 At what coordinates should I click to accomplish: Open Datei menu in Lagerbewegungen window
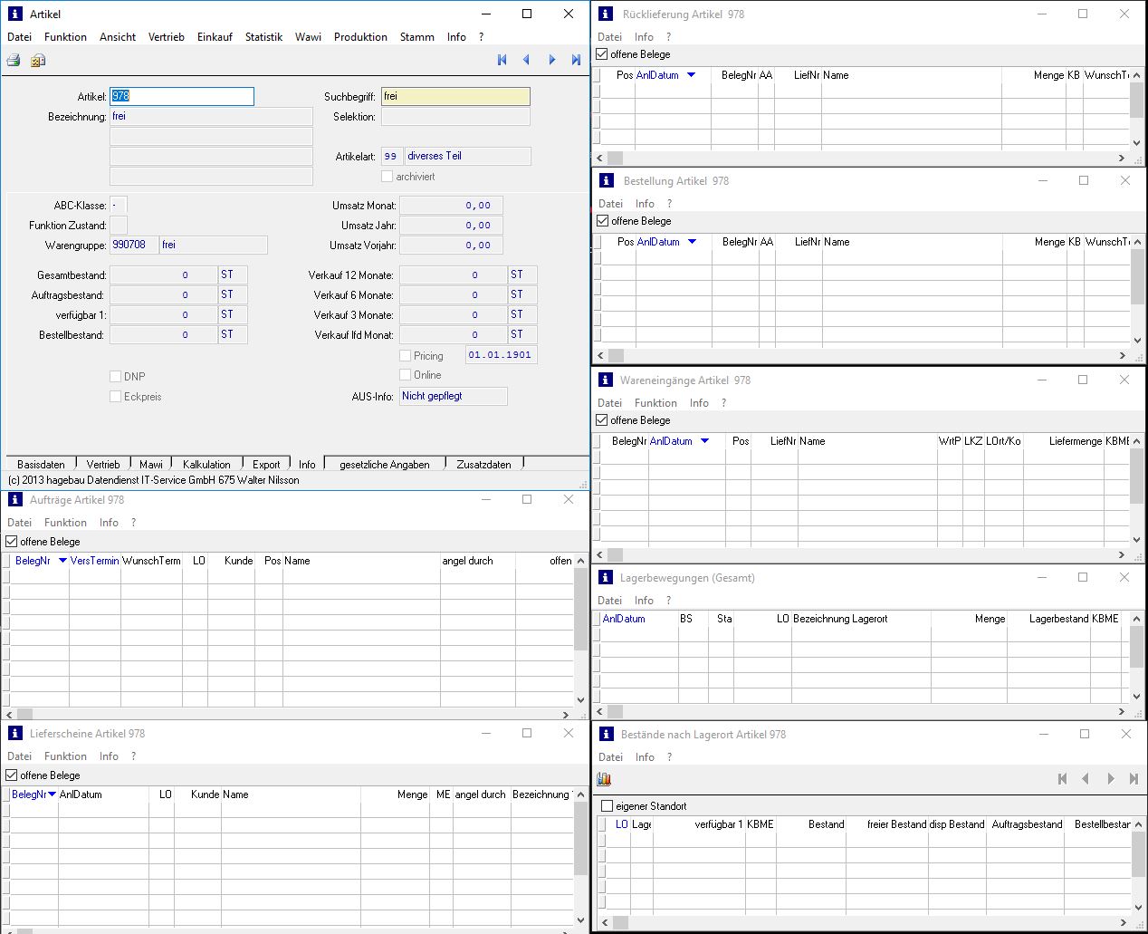point(609,601)
